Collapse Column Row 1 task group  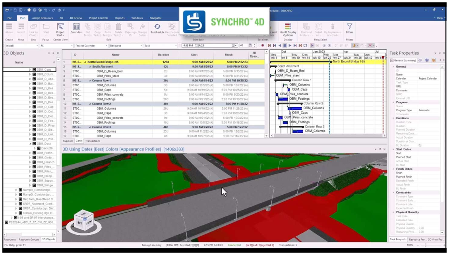(90, 81)
